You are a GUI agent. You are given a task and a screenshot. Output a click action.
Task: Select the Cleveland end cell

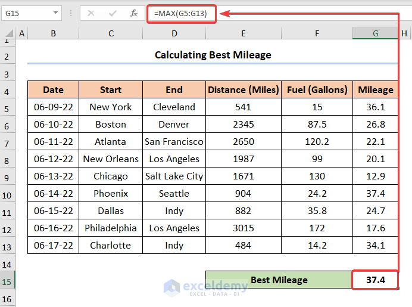pos(174,107)
